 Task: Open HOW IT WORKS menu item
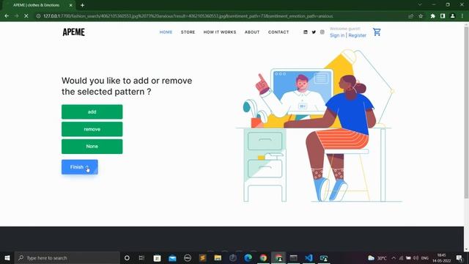(220, 32)
